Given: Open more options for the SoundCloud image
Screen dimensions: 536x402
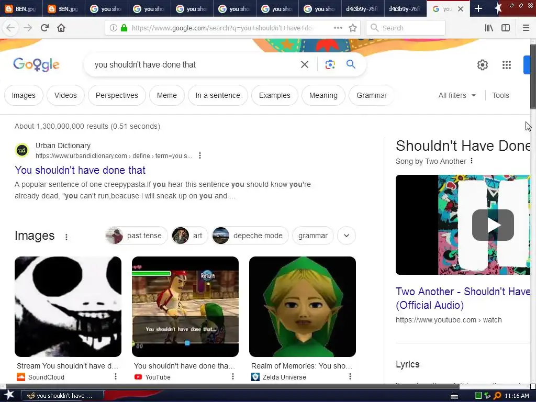Looking at the screenshot, I should (x=116, y=376).
